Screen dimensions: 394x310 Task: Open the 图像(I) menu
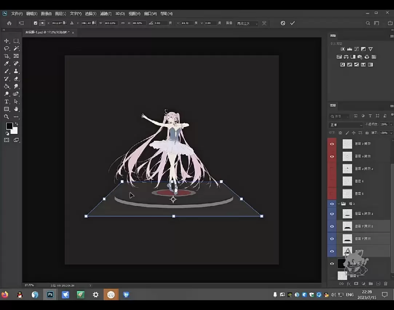tap(46, 14)
